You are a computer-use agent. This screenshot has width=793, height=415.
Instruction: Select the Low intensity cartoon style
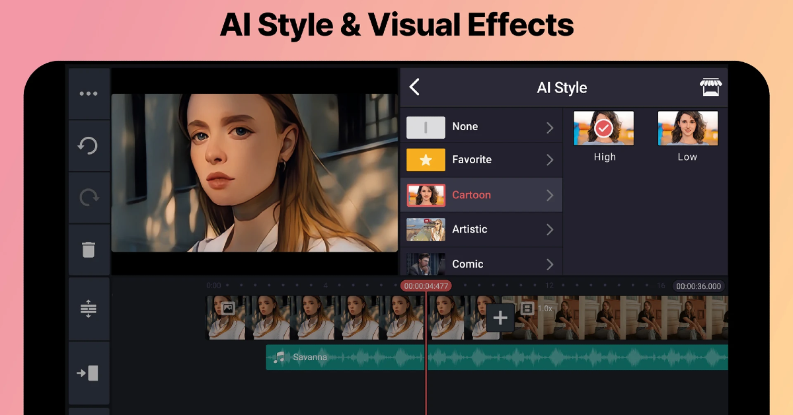(687, 129)
